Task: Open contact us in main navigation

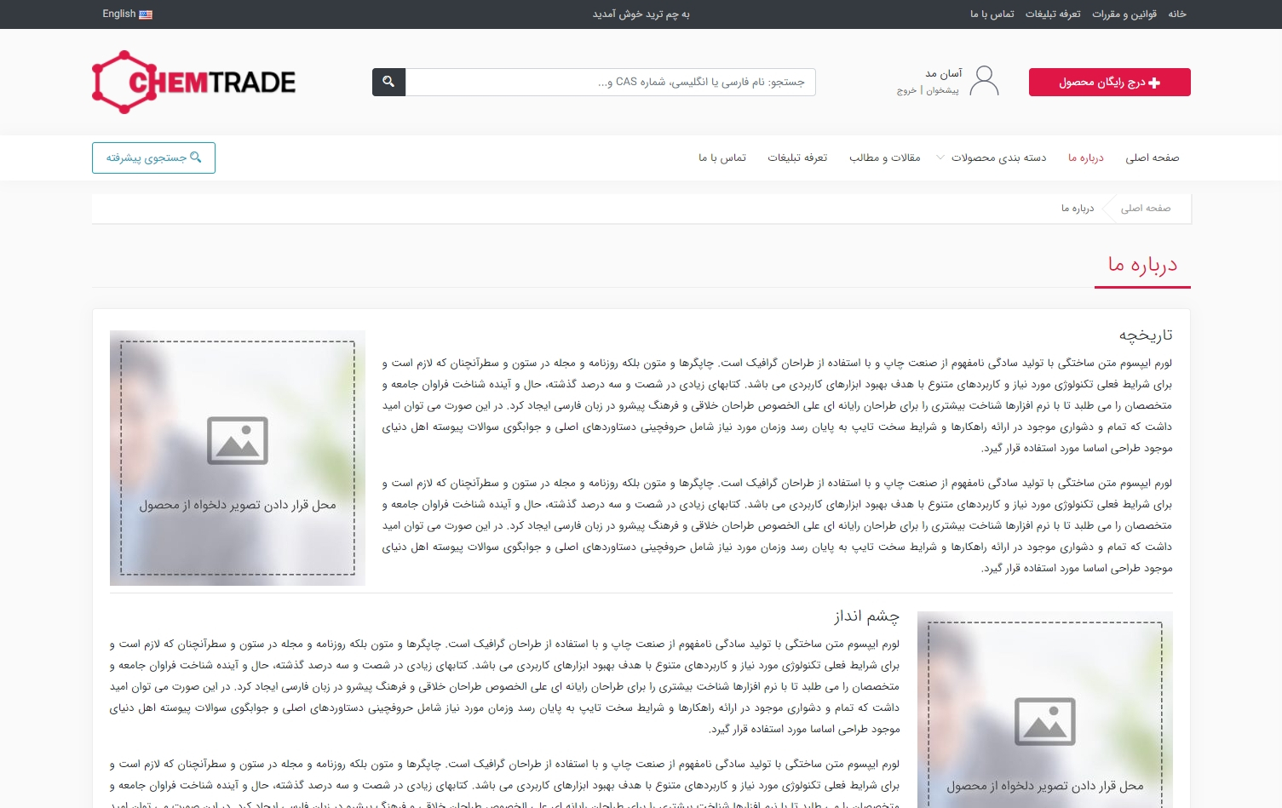Action: coord(721,158)
